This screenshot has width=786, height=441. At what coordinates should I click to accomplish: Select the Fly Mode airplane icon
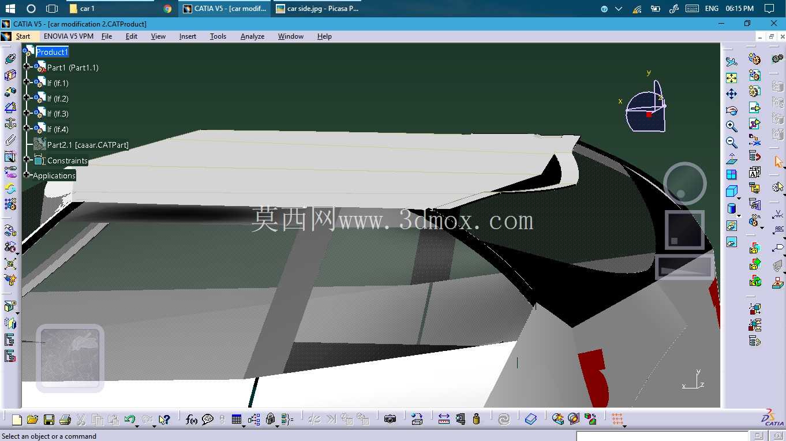732,62
